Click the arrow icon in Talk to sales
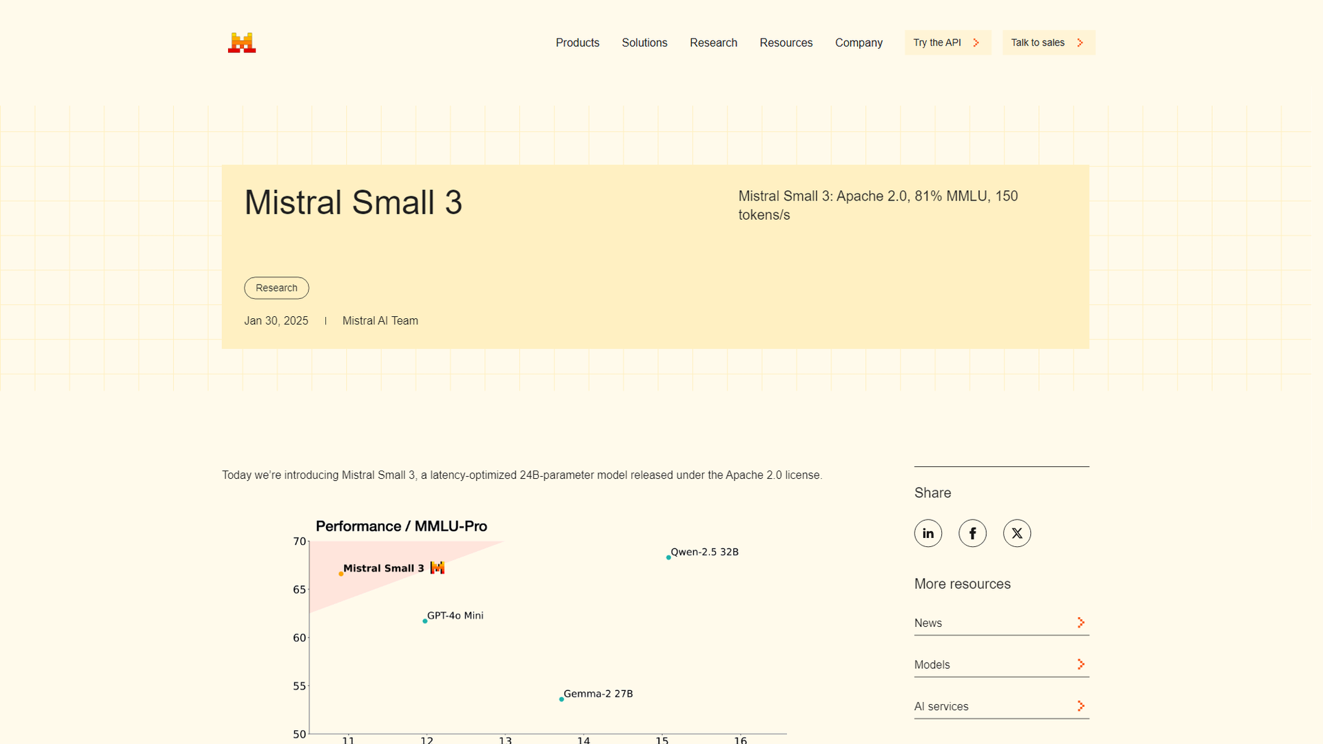The image size is (1323, 744). point(1080,43)
